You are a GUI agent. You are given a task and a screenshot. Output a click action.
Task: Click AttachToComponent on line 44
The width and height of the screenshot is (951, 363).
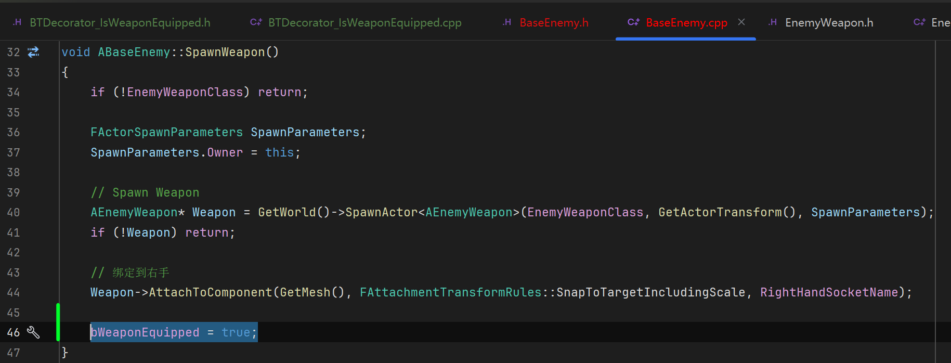coord(211,293)
